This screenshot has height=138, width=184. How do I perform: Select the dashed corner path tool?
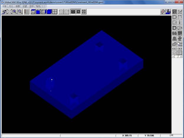point(180,17)
